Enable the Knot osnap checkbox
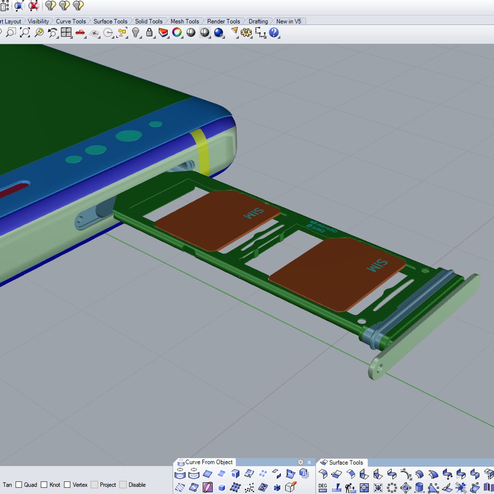Viewport: 494px width, 494px height. (x=44, y=484)
